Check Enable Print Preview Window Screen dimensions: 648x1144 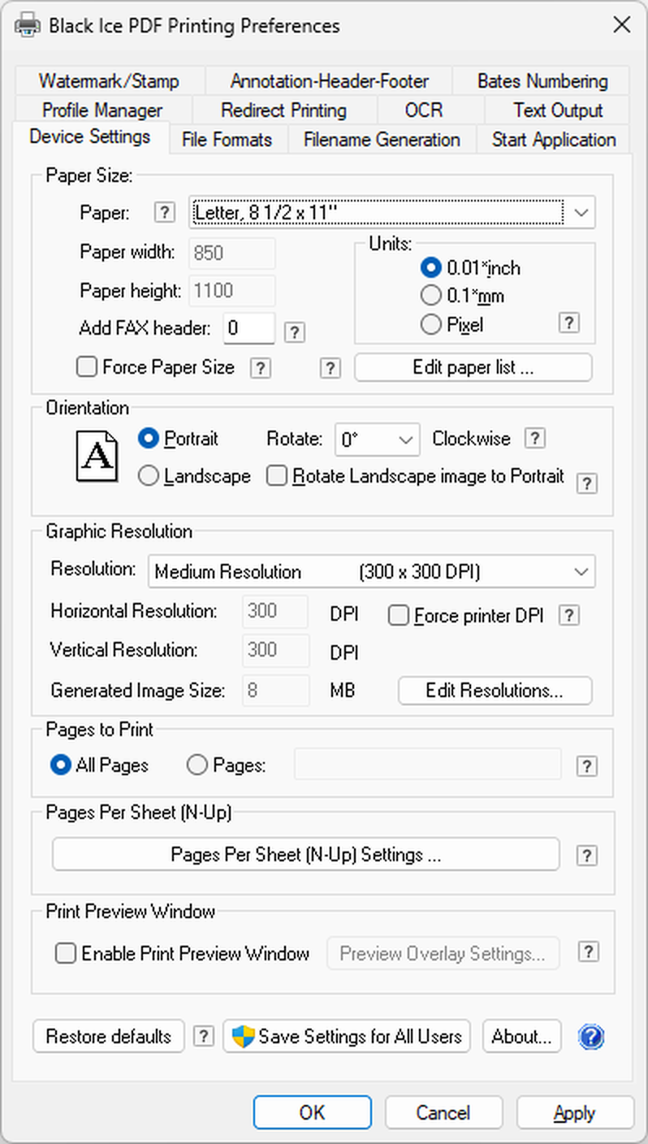(x=65, y=953)
